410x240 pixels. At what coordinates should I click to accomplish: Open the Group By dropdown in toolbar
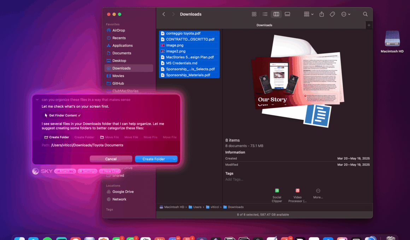click(x=309, y=14)
